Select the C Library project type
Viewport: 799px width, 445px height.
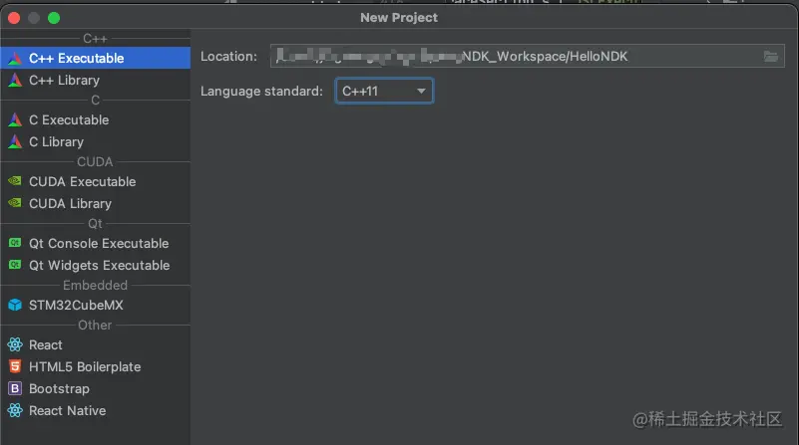(96, 142)
